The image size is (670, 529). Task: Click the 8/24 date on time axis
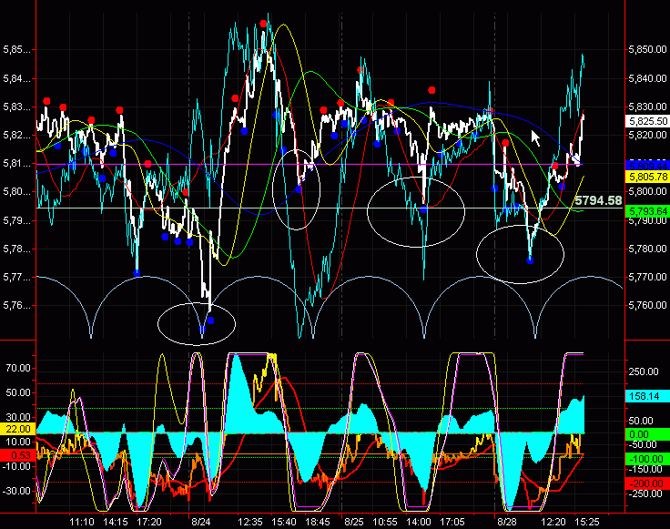[x=201, y=522]
